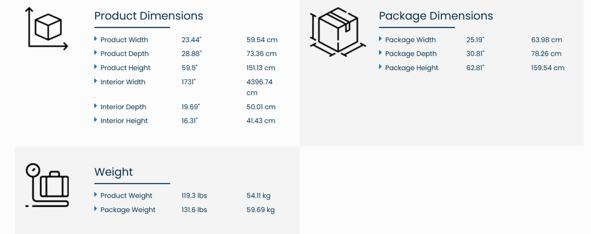Click the arrow beside Product Depth
Viewport: 591px width, 234px height.
[96, 53]
